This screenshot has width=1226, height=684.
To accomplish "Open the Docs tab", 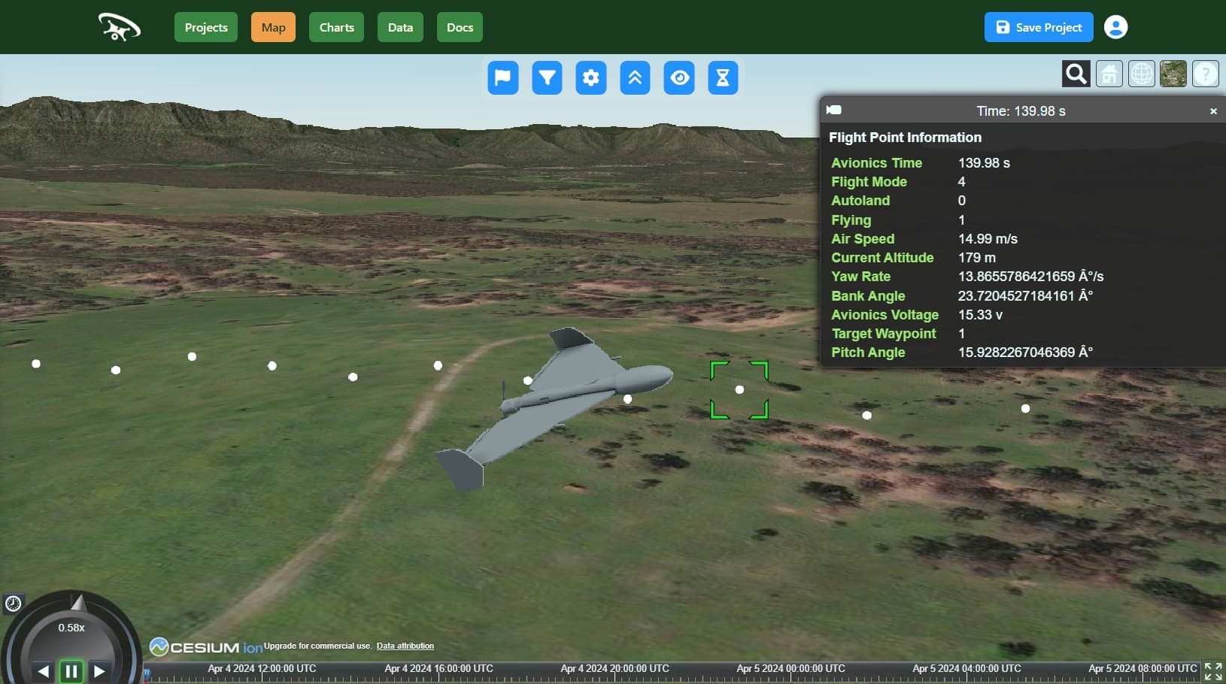I will coord(460,27).
